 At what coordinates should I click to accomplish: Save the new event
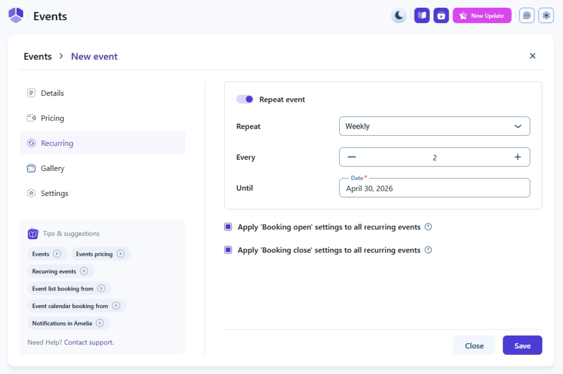522,345
